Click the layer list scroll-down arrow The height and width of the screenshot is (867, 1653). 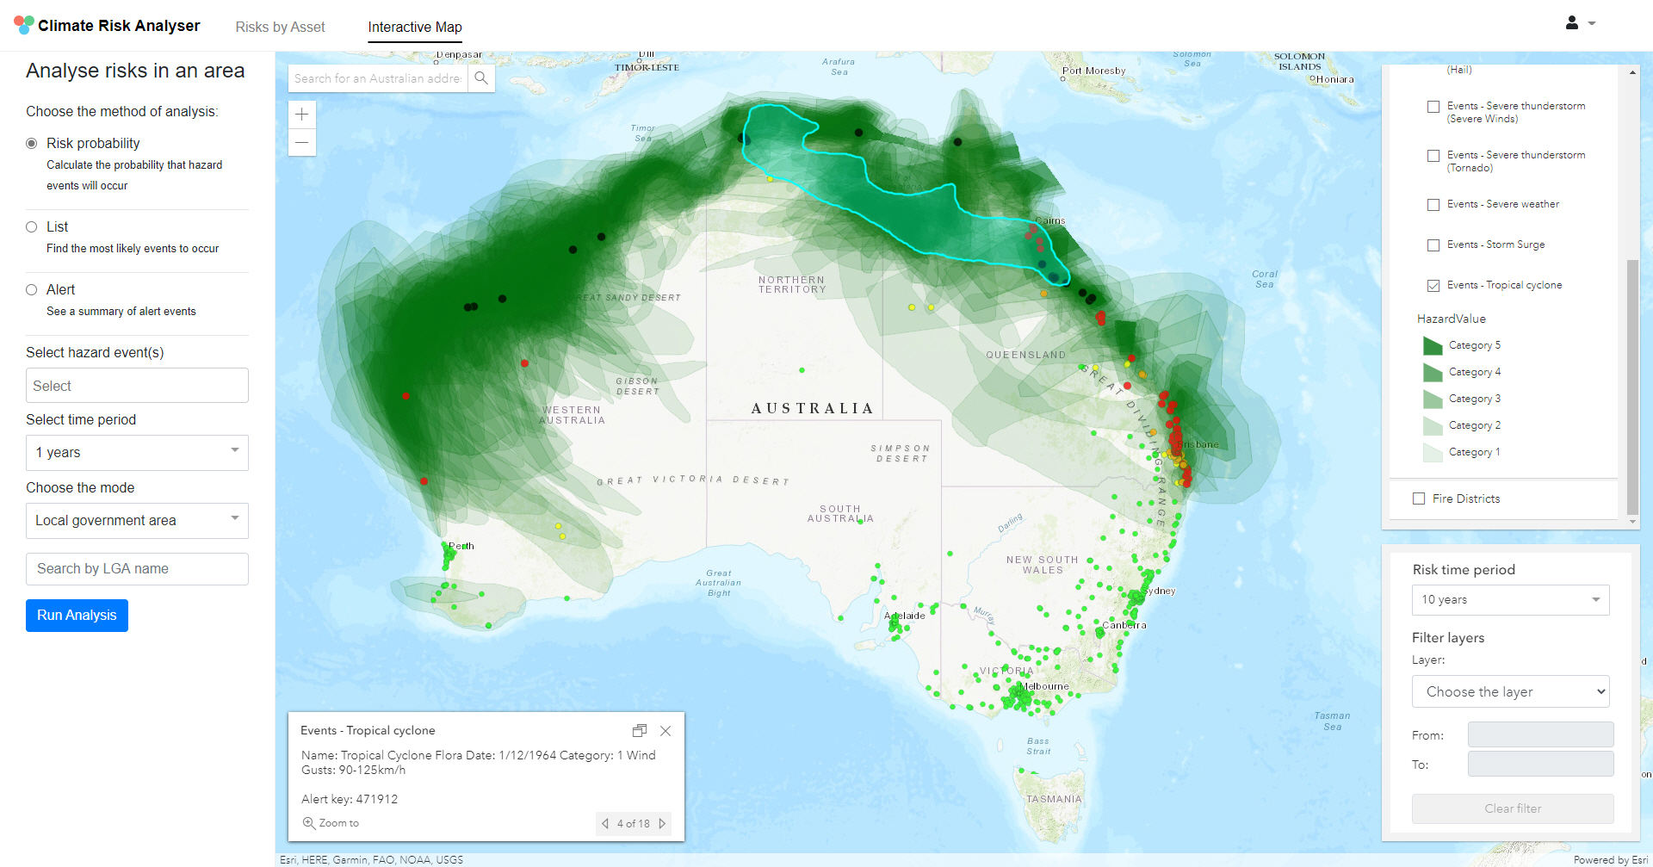(x=1632, y=522)
